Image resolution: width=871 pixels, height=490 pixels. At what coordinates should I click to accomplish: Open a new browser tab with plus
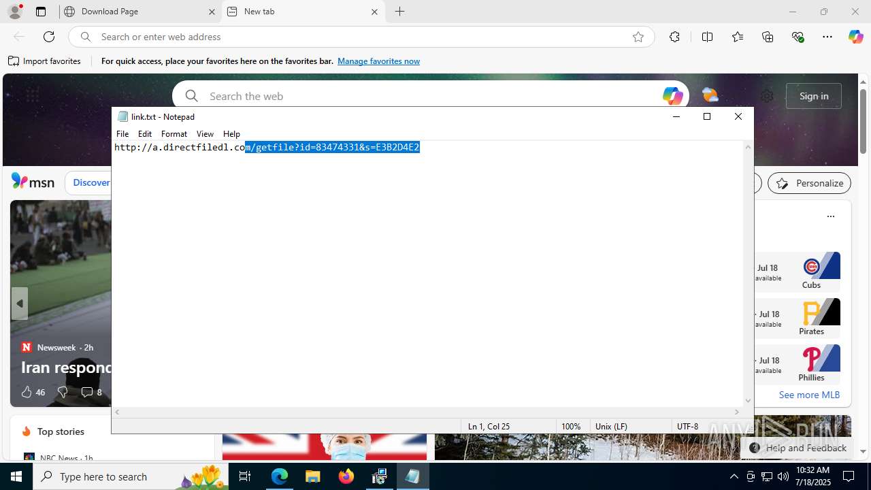pos(400,12)
